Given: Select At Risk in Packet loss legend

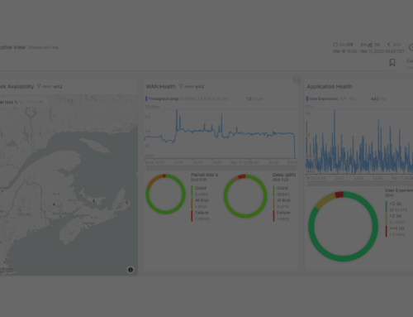Looking at the screenshot, I should [x=202, y=200].
